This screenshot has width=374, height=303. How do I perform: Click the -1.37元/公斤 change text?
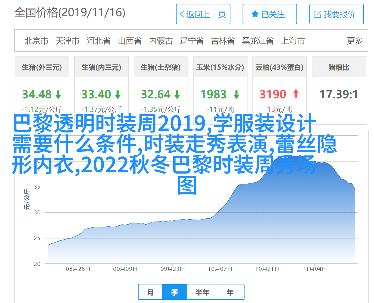click(x=101, y=110)
